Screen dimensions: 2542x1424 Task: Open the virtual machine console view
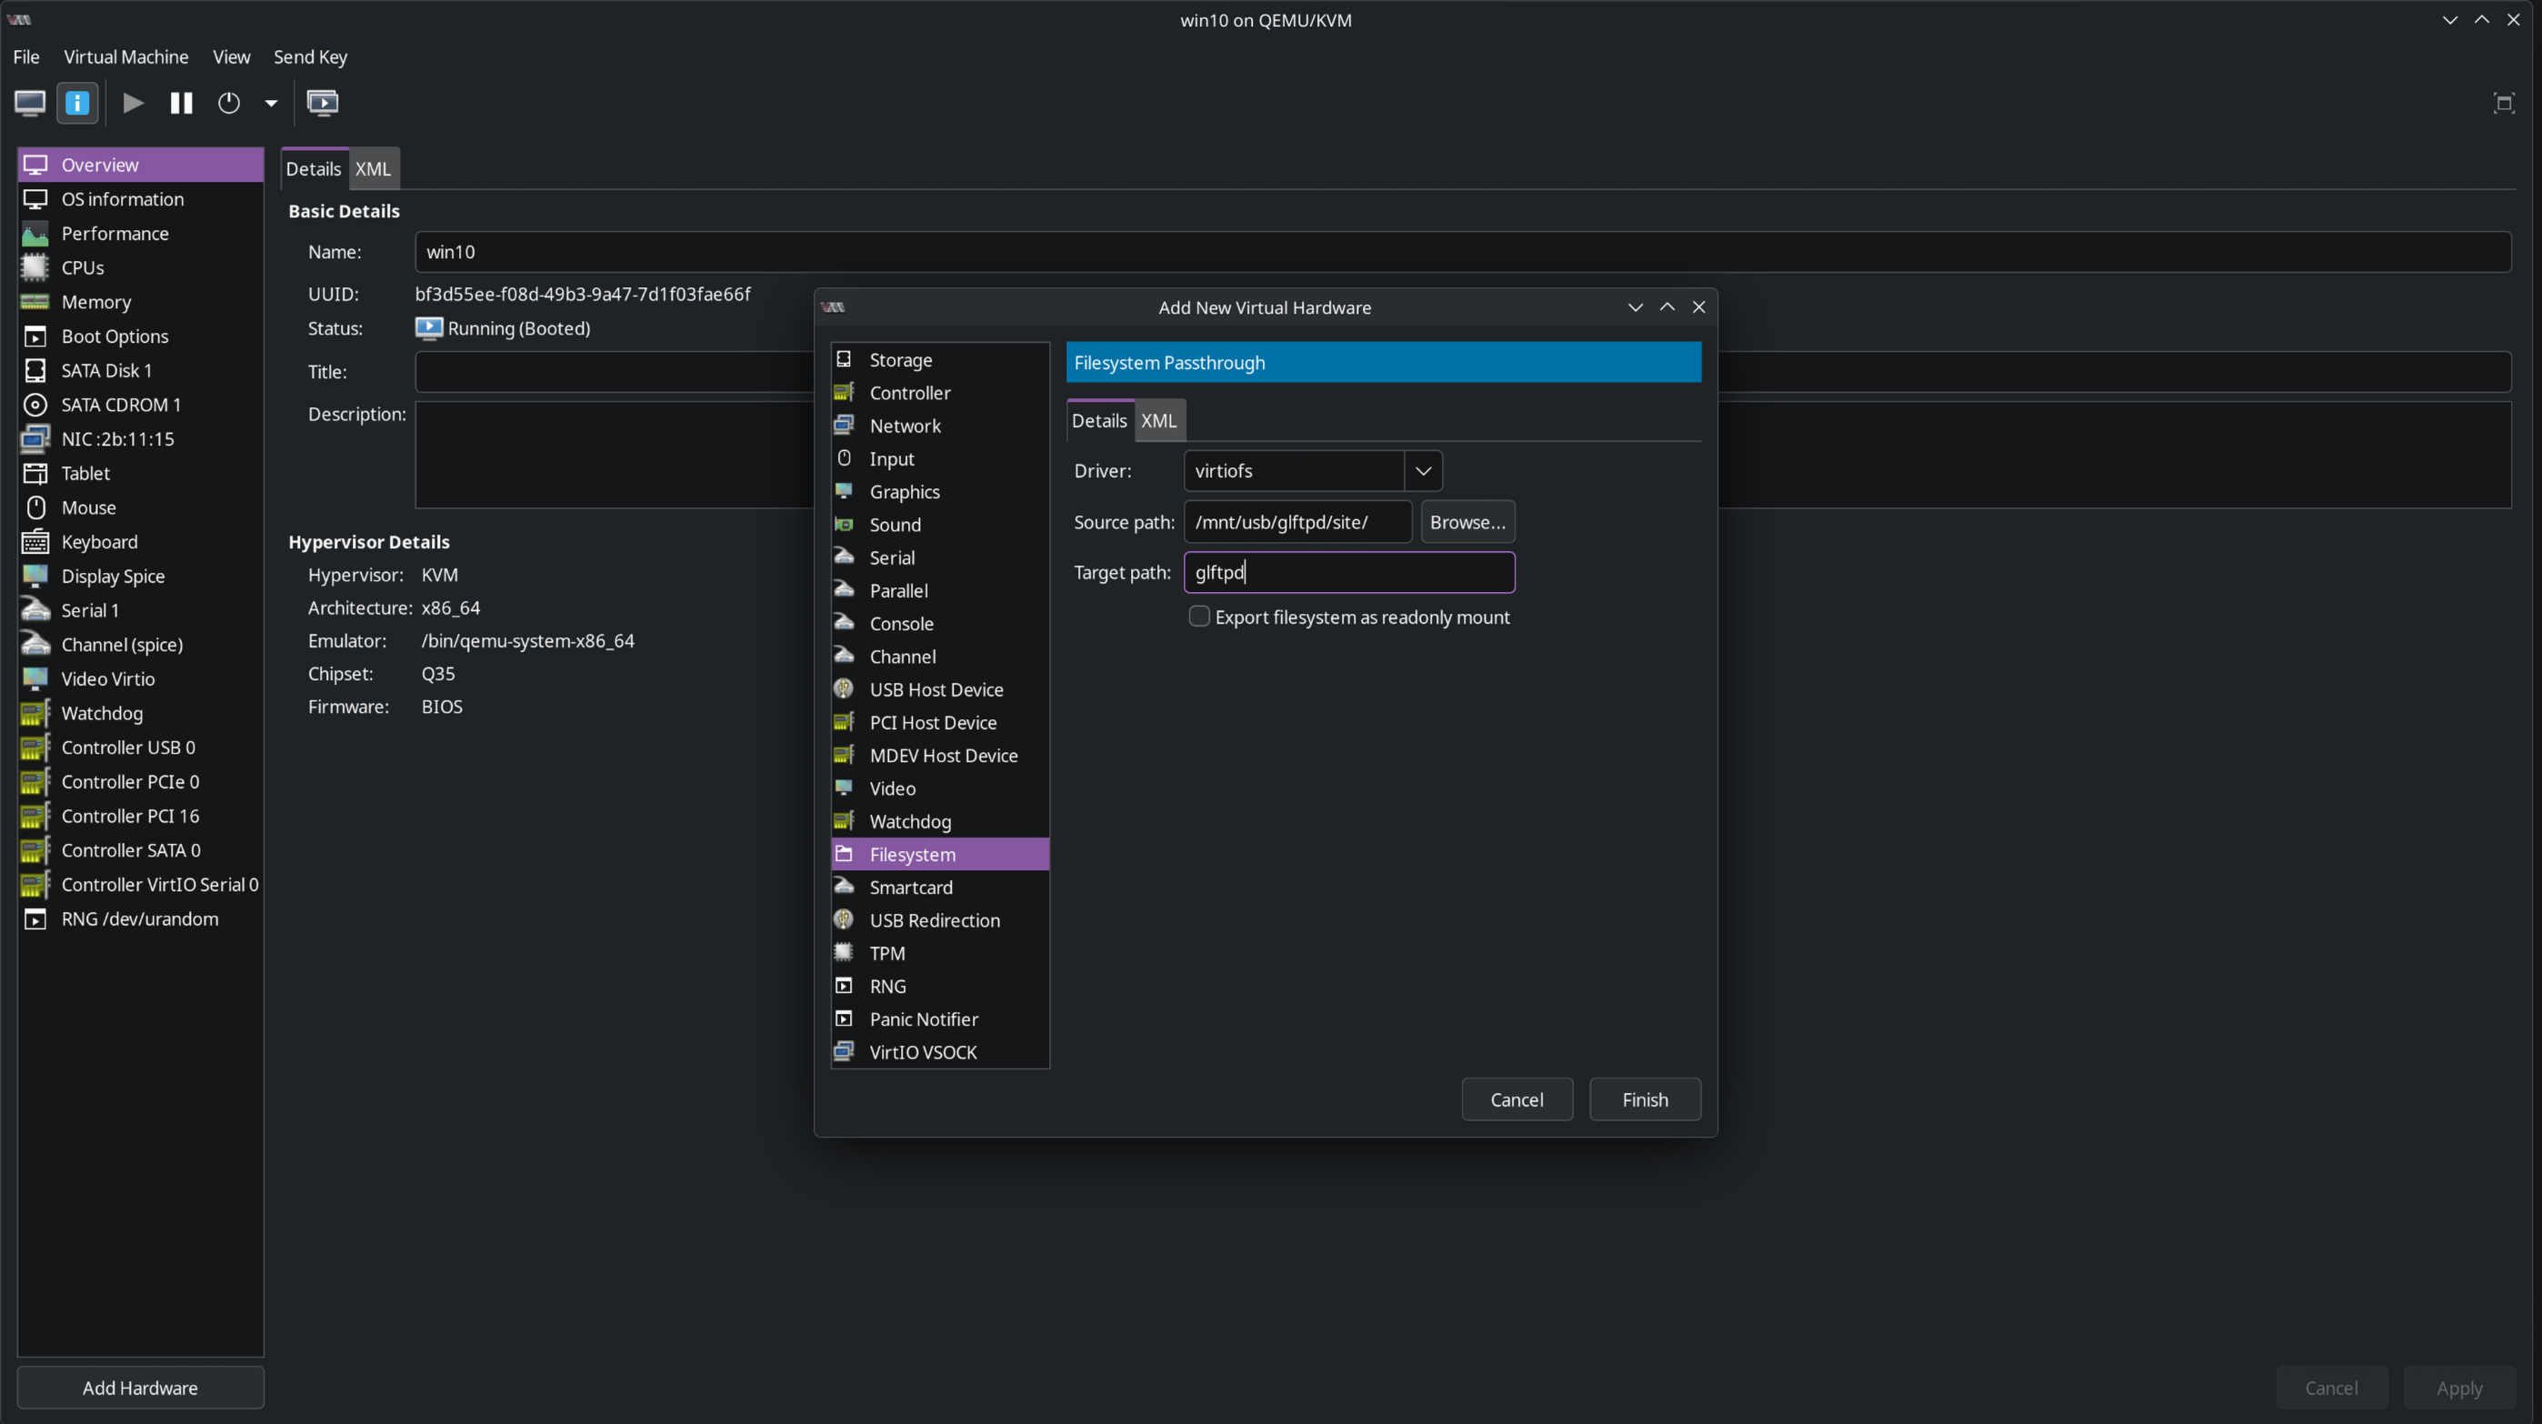click(x=28, y=103)
